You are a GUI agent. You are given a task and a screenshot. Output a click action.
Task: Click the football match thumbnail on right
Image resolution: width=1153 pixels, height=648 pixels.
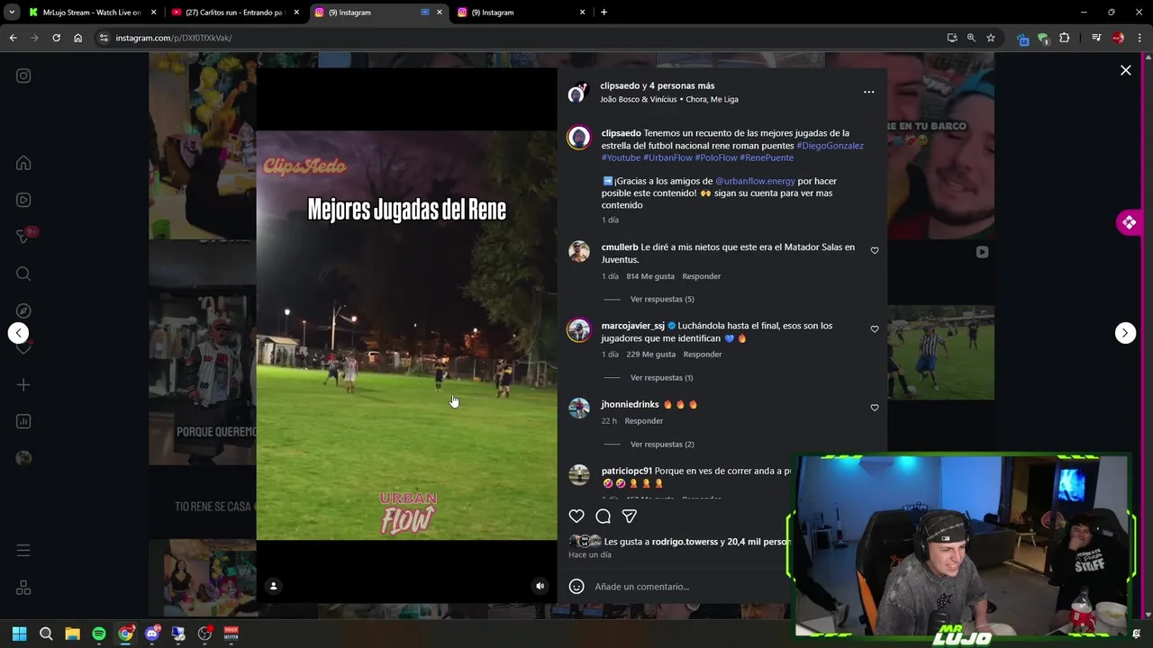[940, 352]
